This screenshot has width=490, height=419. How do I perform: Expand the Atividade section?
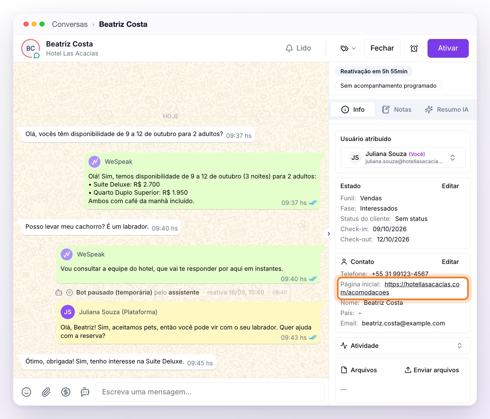click(x=403, y=346)
